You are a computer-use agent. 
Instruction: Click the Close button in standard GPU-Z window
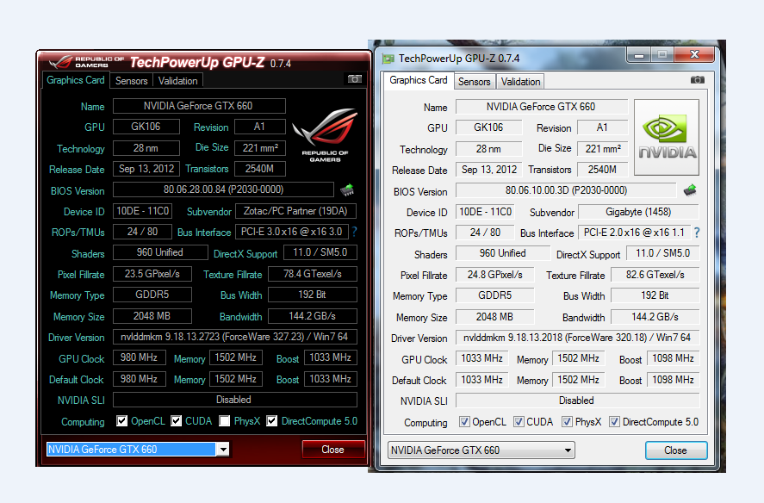[676, 450]
